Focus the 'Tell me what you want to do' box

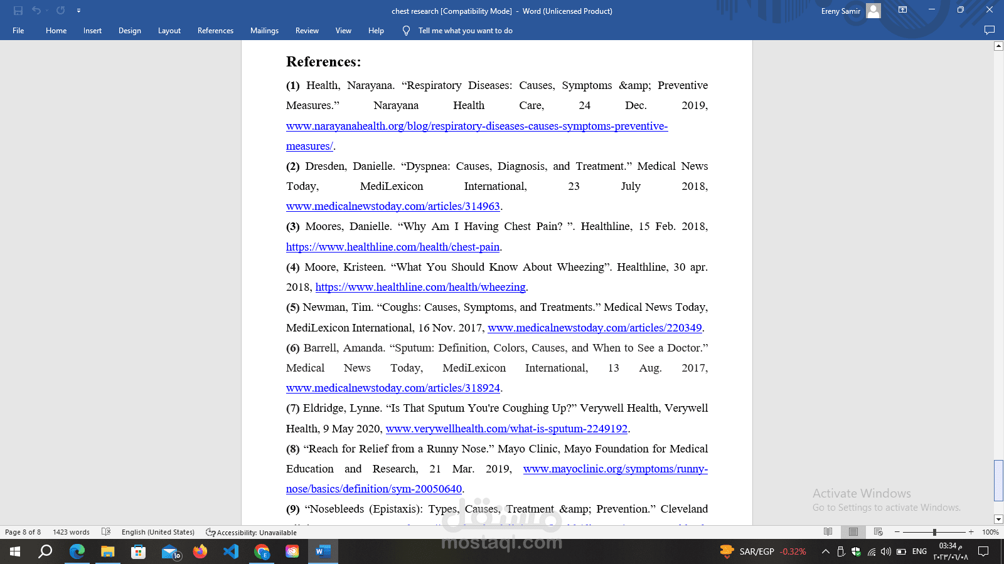point(466,31)
